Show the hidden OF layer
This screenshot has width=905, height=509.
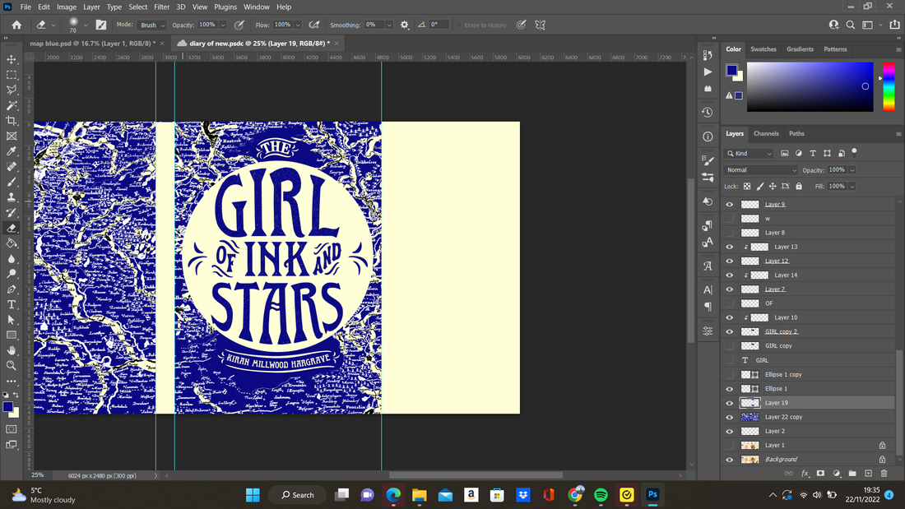[x=730, y=303]
